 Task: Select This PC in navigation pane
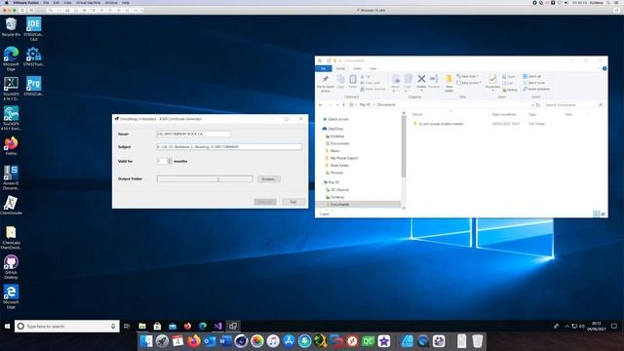coord(334,182)
